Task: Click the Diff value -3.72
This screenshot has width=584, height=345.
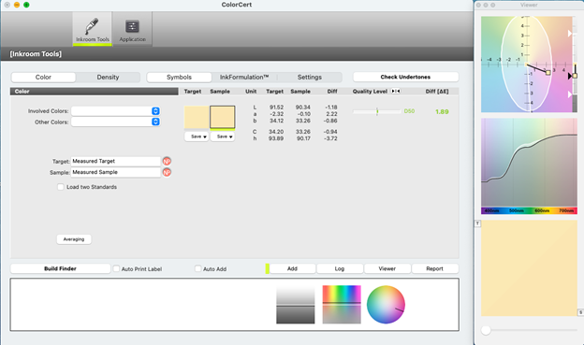Action: pos(330,138)
